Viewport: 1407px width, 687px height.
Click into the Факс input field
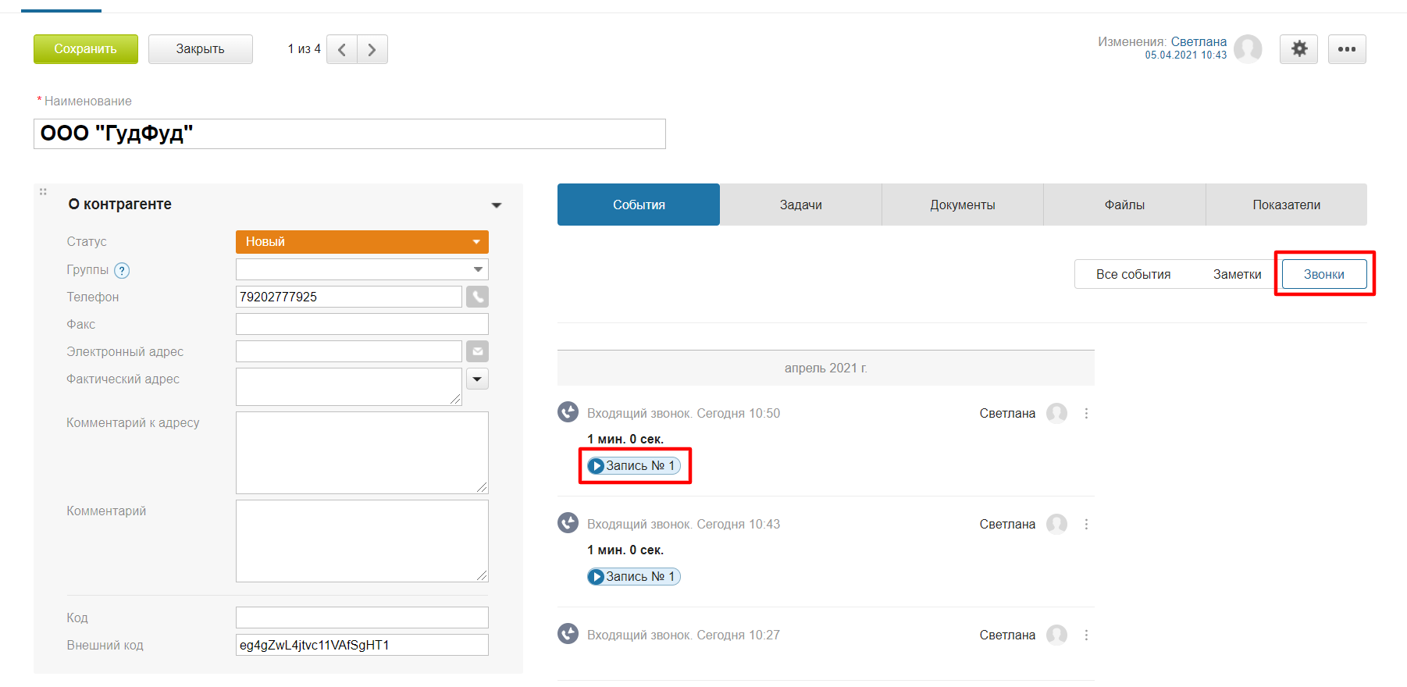(x=362, y=324)
